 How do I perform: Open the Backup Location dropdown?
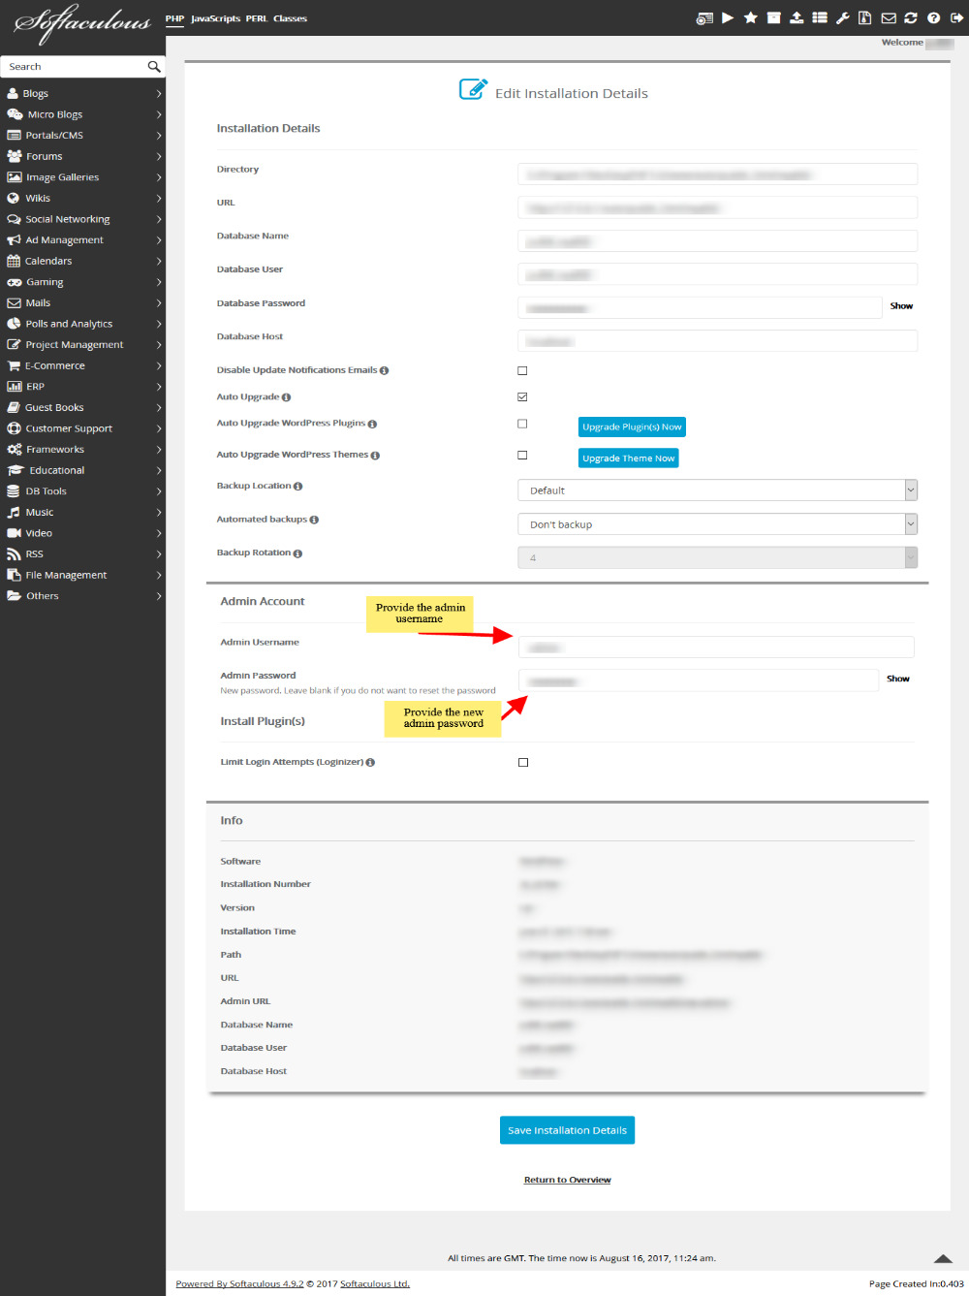tap(718, 490)
